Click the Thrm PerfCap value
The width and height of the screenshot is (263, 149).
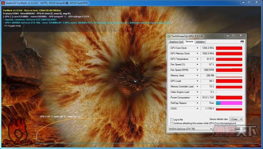[208, 103]
